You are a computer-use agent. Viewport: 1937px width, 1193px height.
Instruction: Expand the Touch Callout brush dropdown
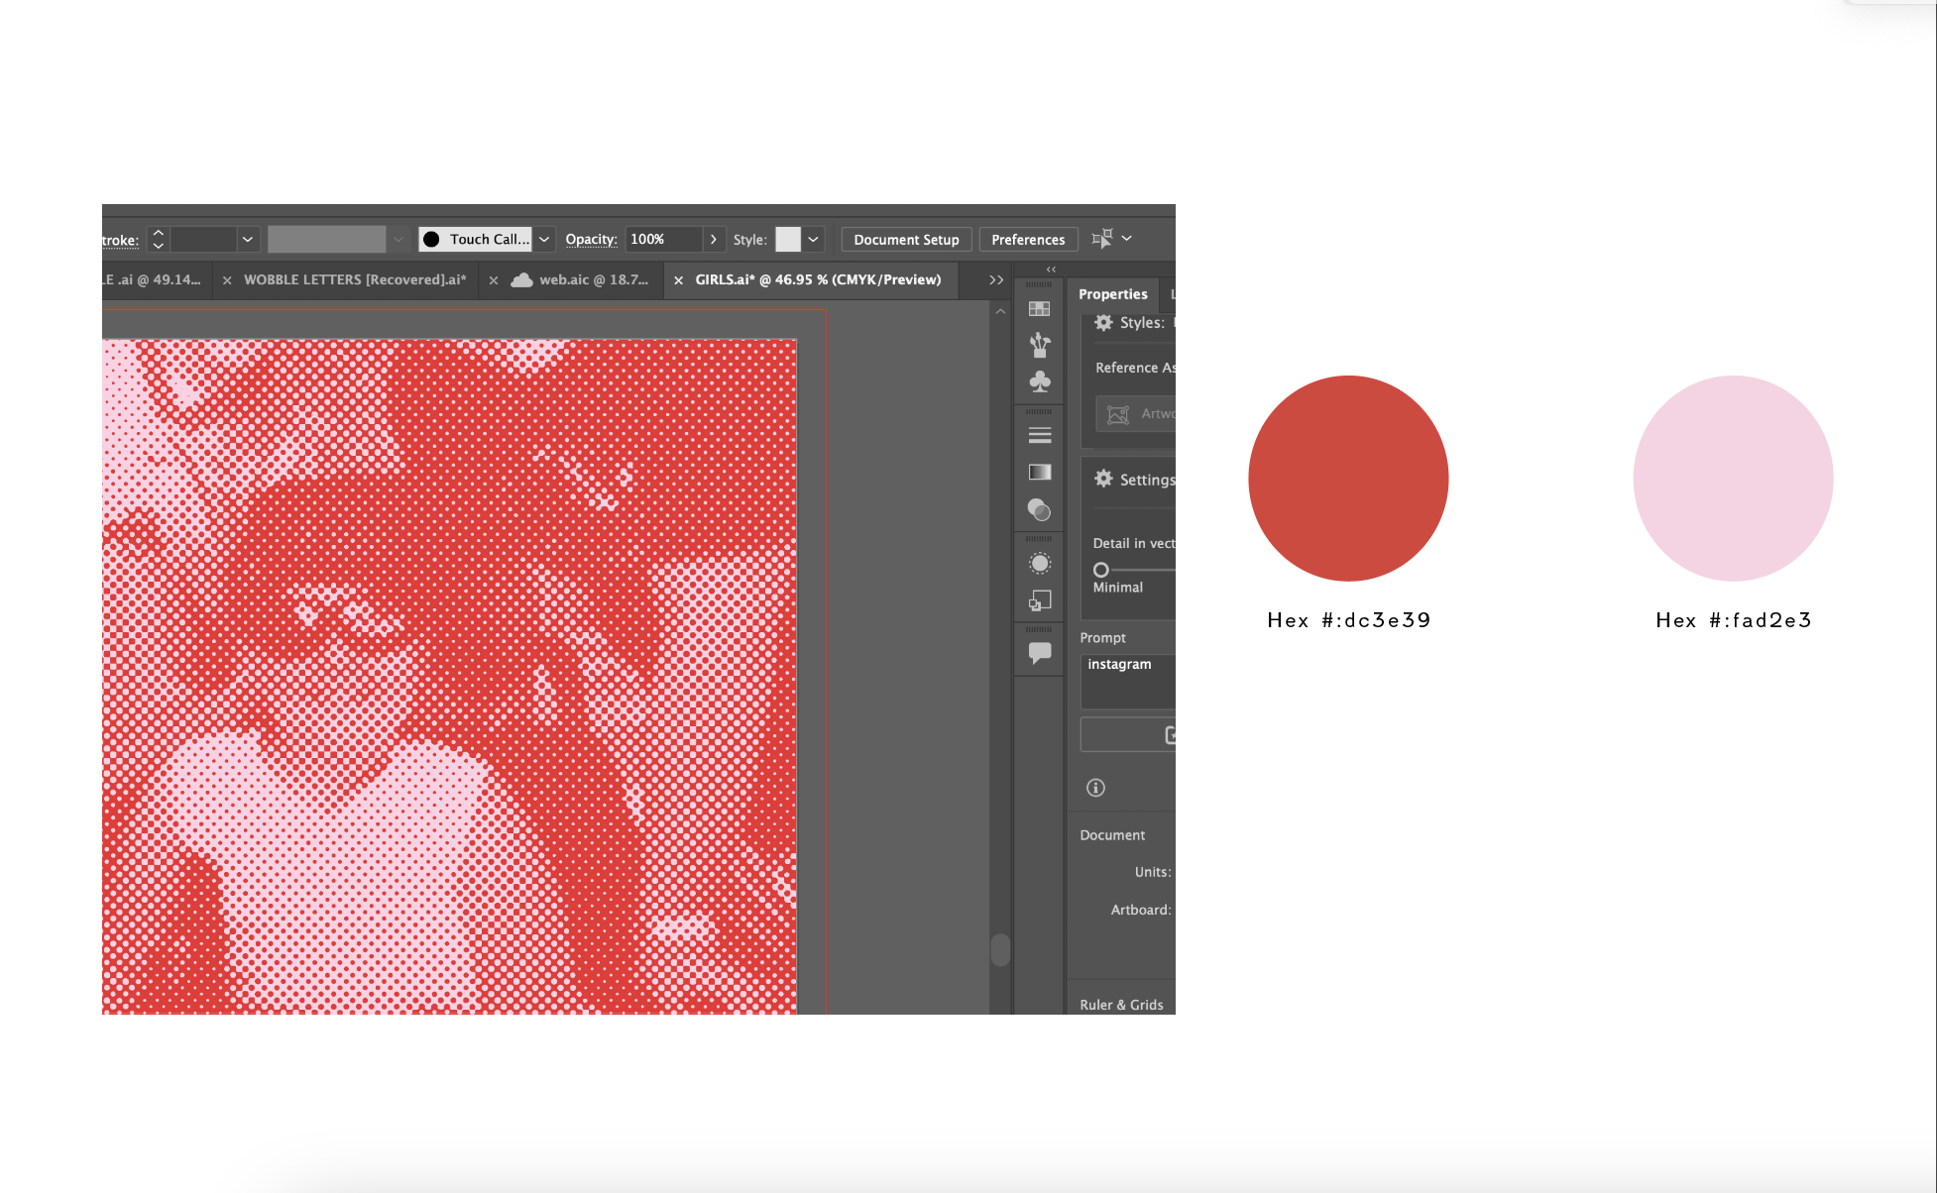[544, 240]
